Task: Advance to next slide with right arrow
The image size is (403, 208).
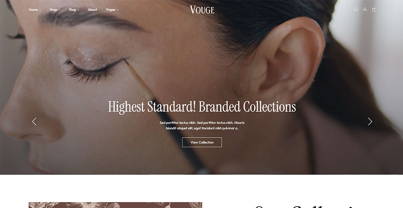Action: click(x=370, y=121)
